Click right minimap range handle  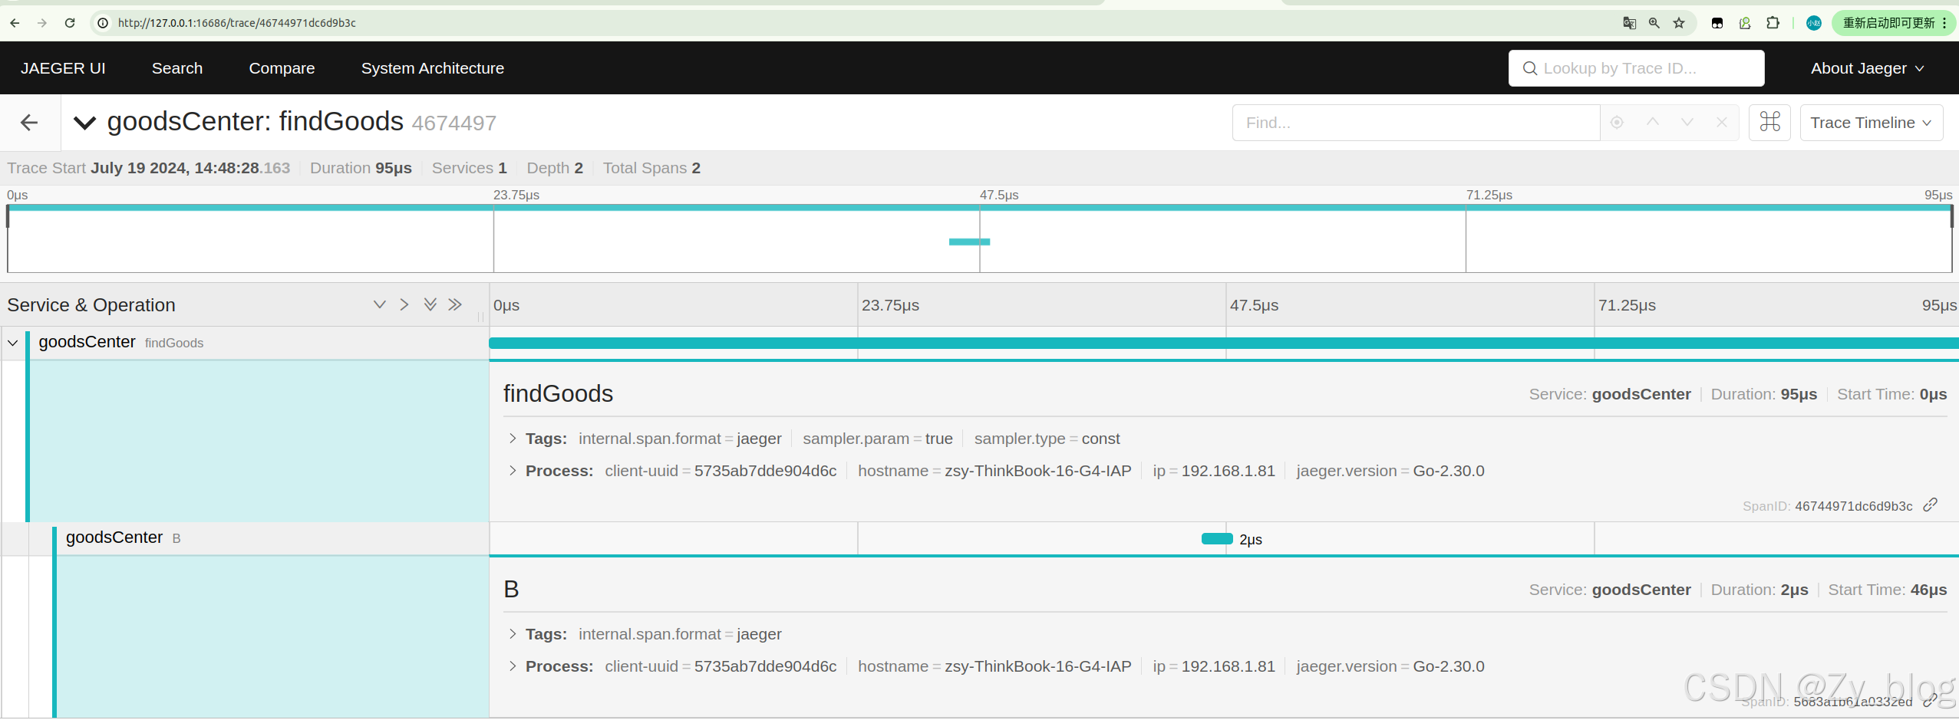coord(1951,217)
